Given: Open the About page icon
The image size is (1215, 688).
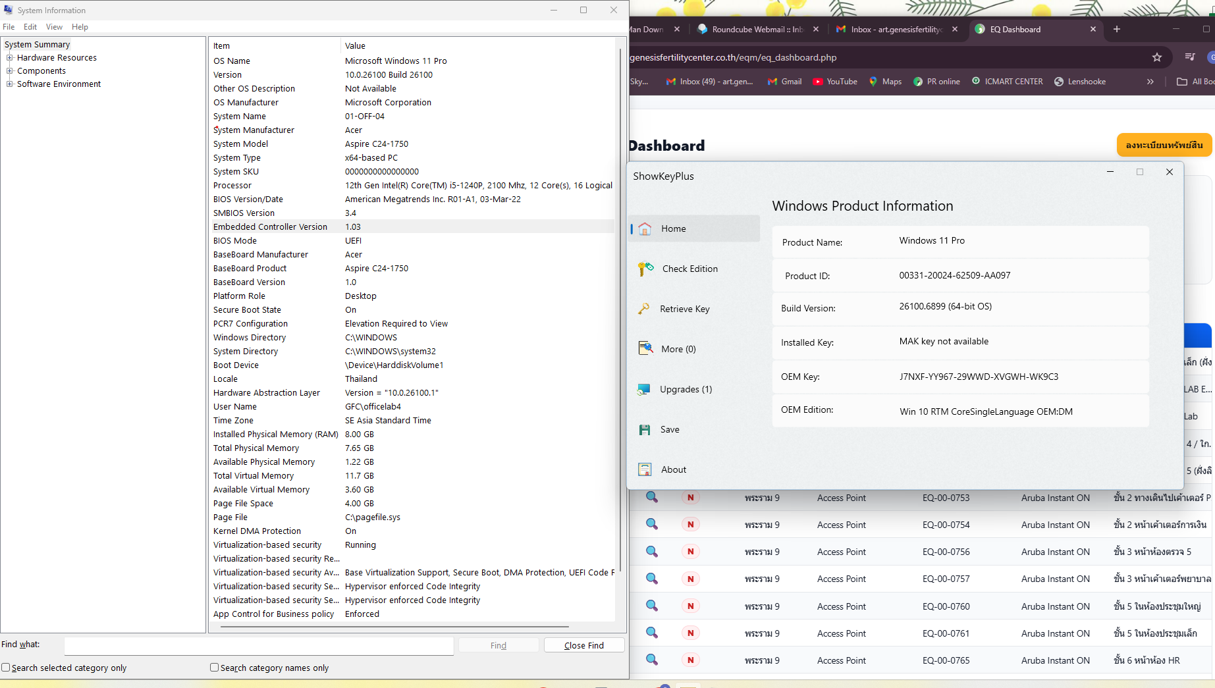Looking at the screenshot, I should (x=645, y=469).
